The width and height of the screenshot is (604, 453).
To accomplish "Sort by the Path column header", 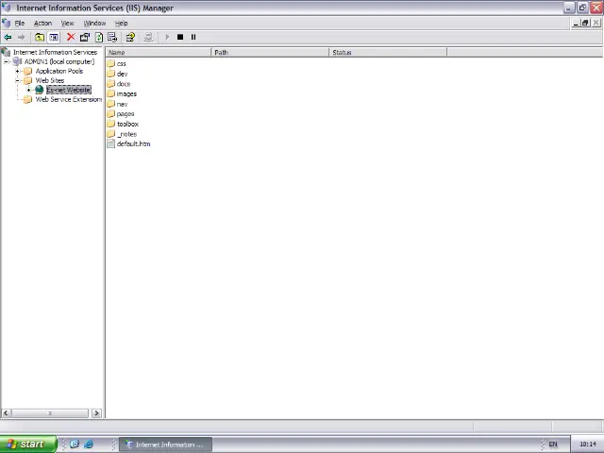I will pyautogui.click(x=271, y=53).
